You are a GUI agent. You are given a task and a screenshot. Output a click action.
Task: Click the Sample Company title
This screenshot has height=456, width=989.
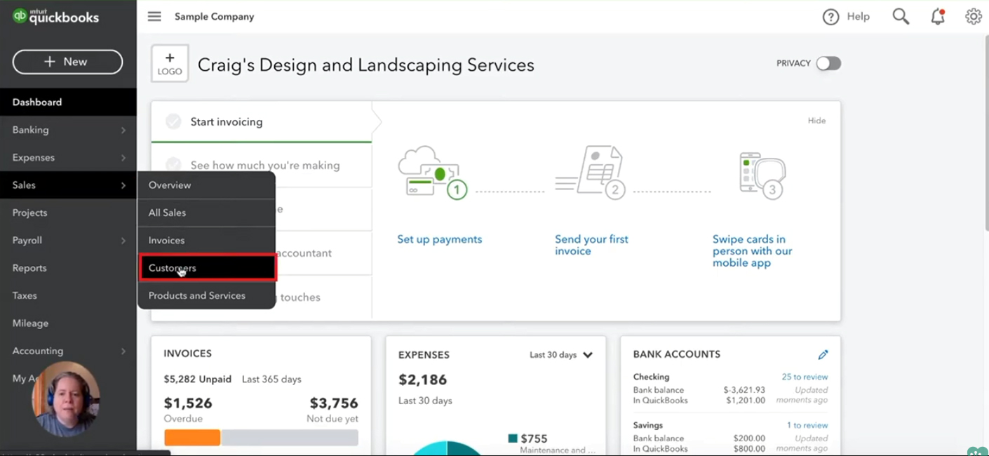click(x=214, y=16)
